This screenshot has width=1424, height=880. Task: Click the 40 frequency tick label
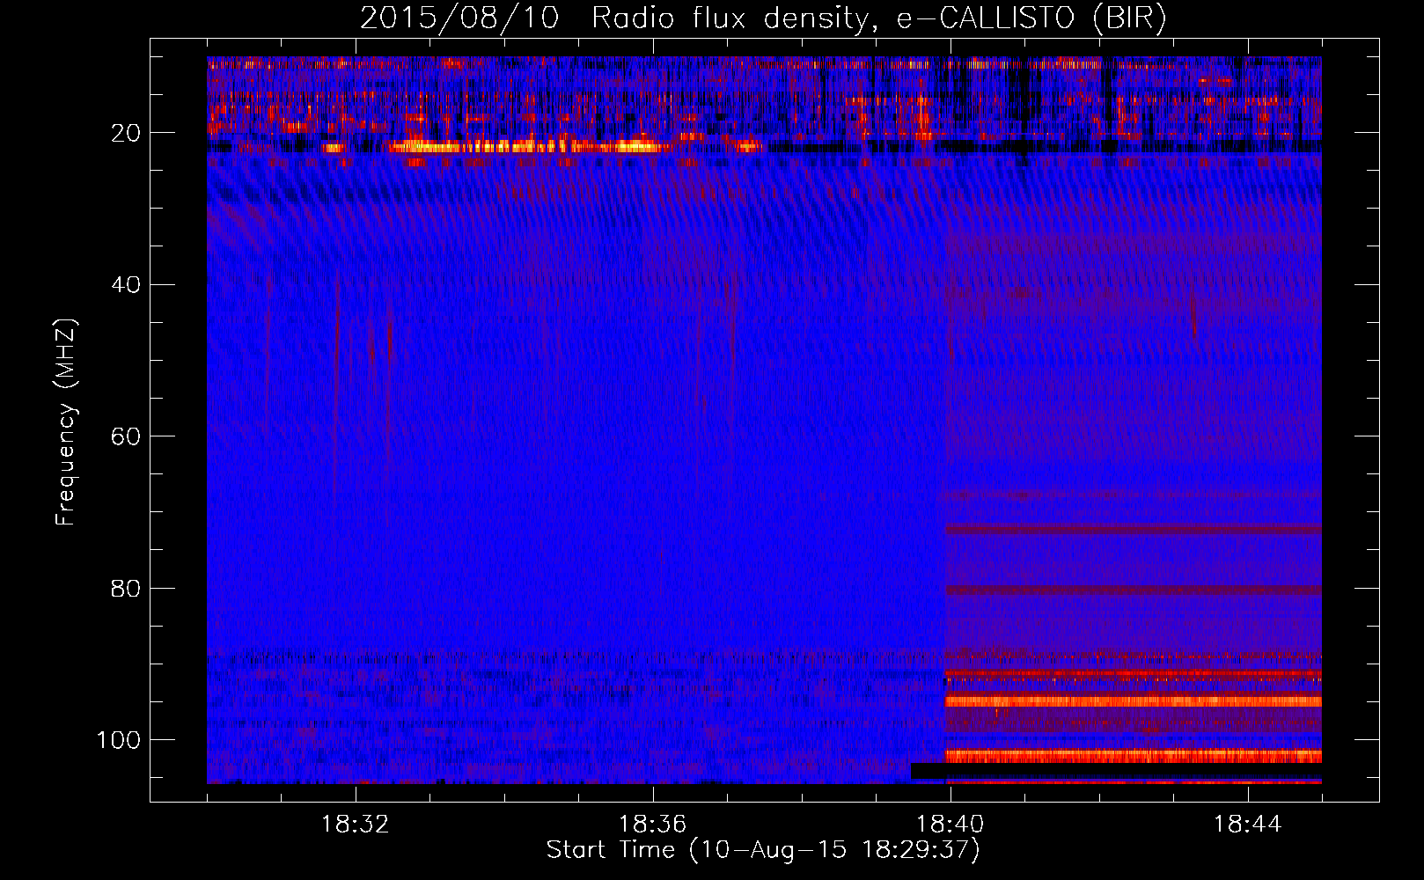127,285
